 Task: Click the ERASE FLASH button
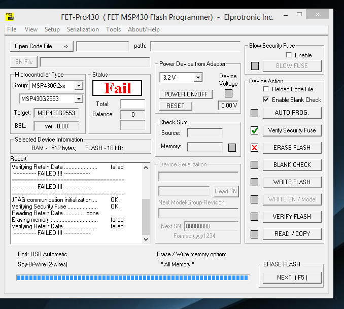click(292, 148)
